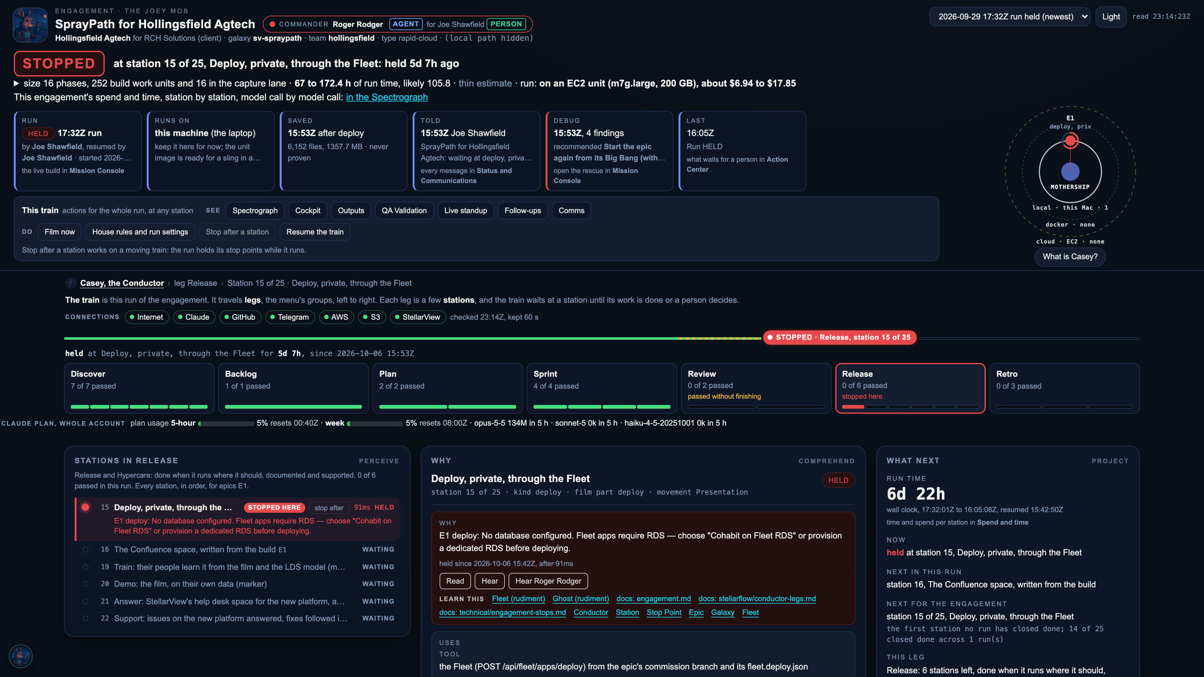Click the week plan usage bar
Viewport: 1204px width, 677px height.
[375, 424]
